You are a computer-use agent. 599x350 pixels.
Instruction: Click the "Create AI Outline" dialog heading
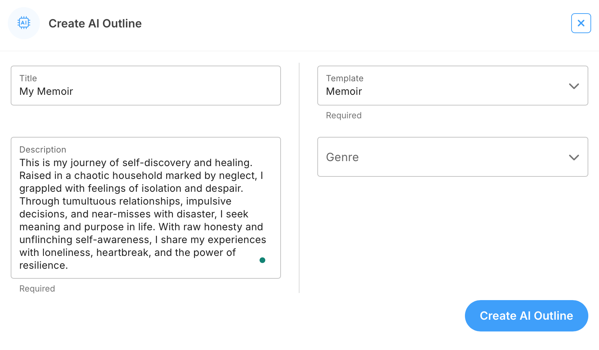[x=95, y=24]
